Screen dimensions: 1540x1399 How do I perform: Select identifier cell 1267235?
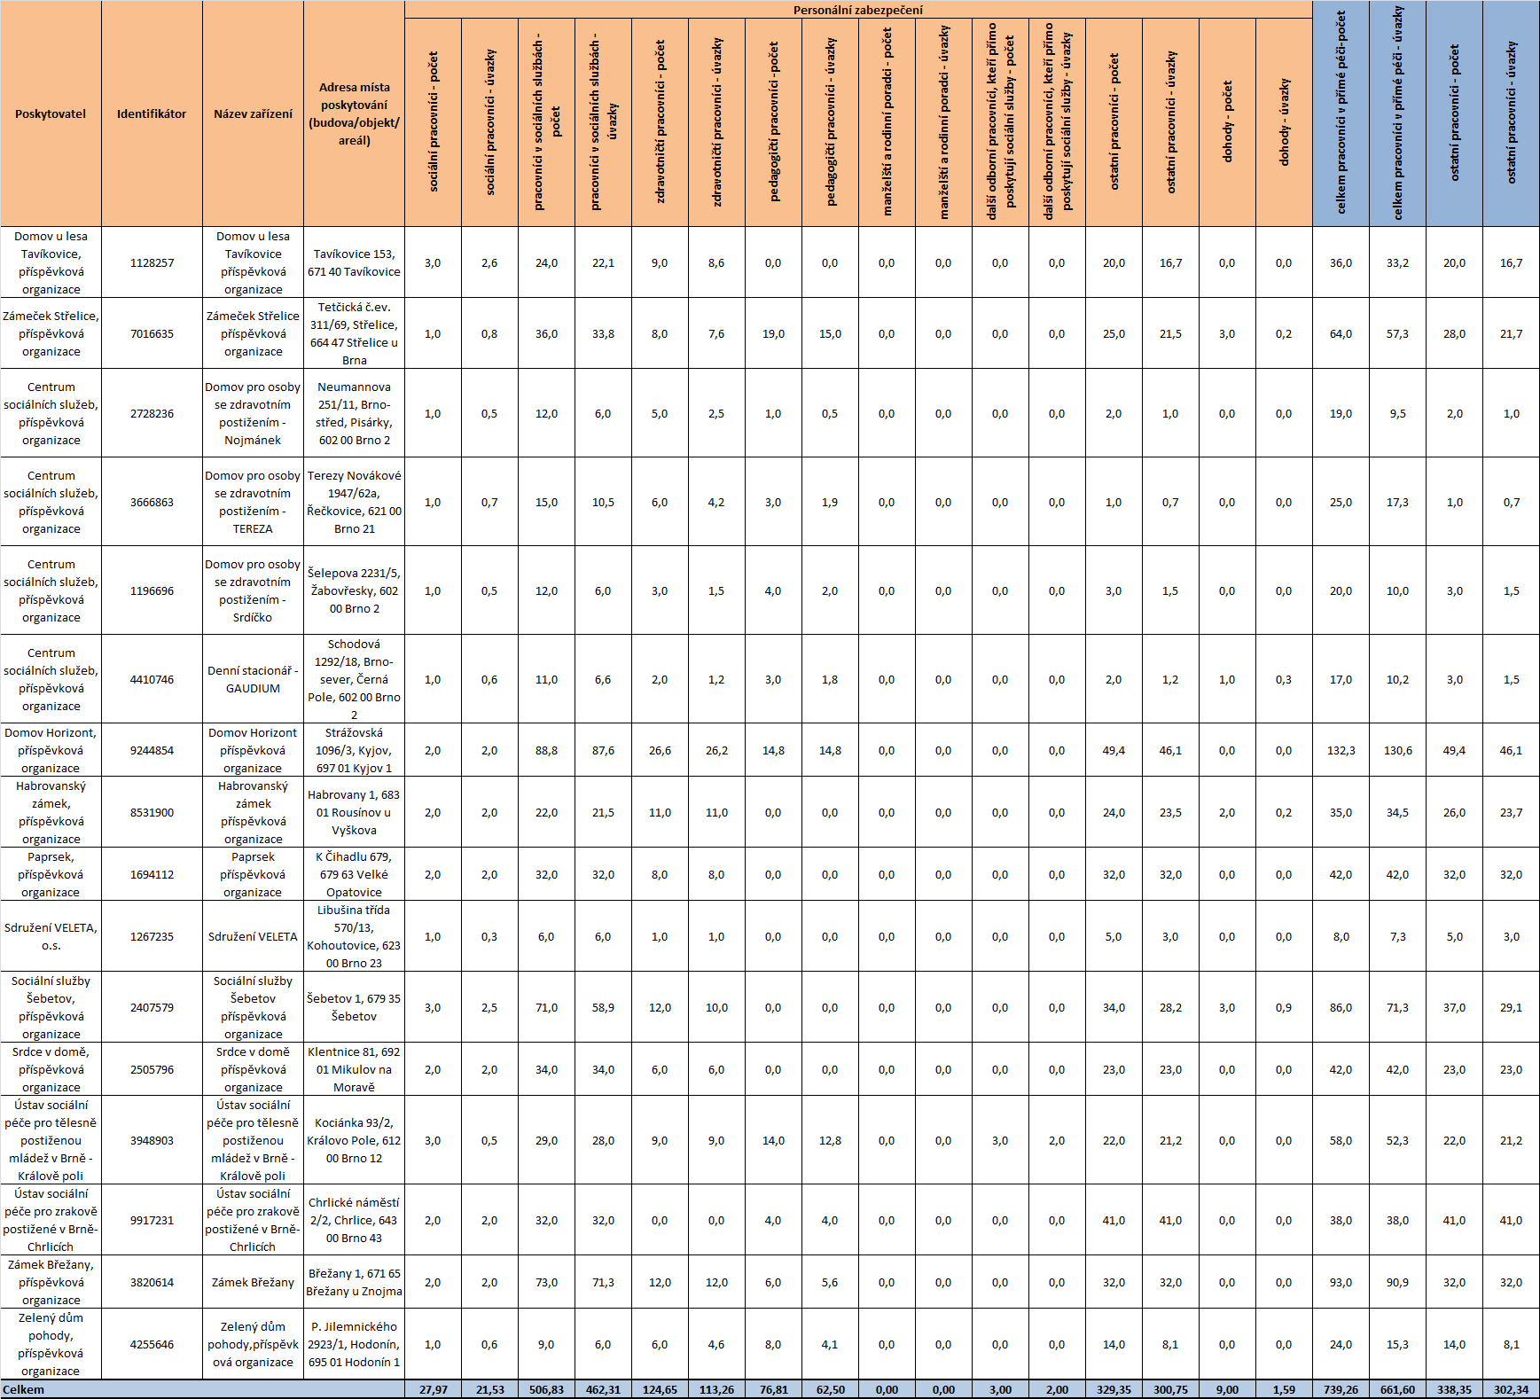tap(152, 936)
